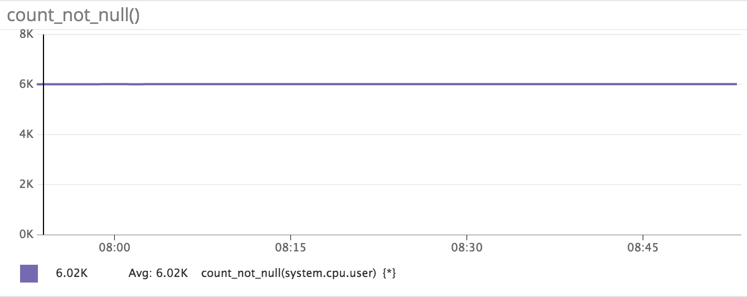
Task: Click the 4K y-axis label
Action: point(27,135)
